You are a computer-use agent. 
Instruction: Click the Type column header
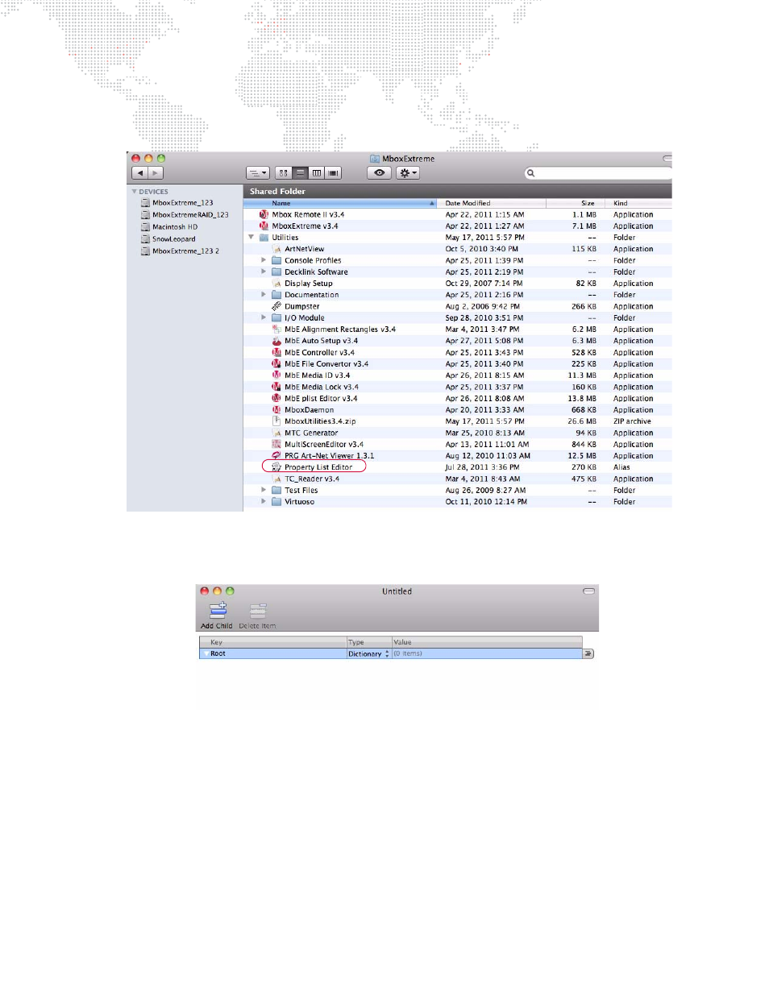tap(369, 642)
